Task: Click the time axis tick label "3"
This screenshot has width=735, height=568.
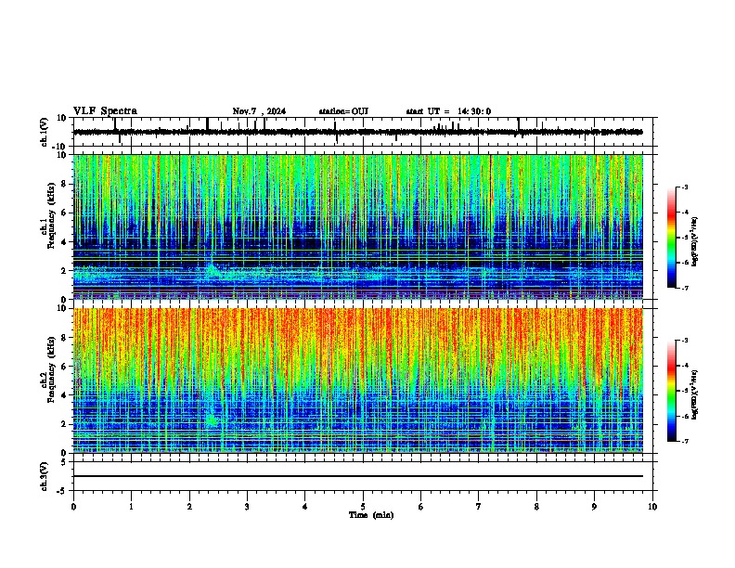Action: pos(247,507)
